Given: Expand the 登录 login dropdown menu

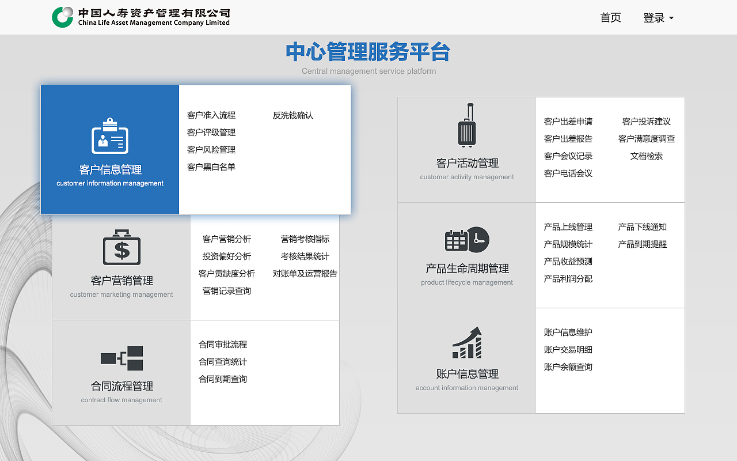Looking at the screenshot, I should [x=658, y=18].
